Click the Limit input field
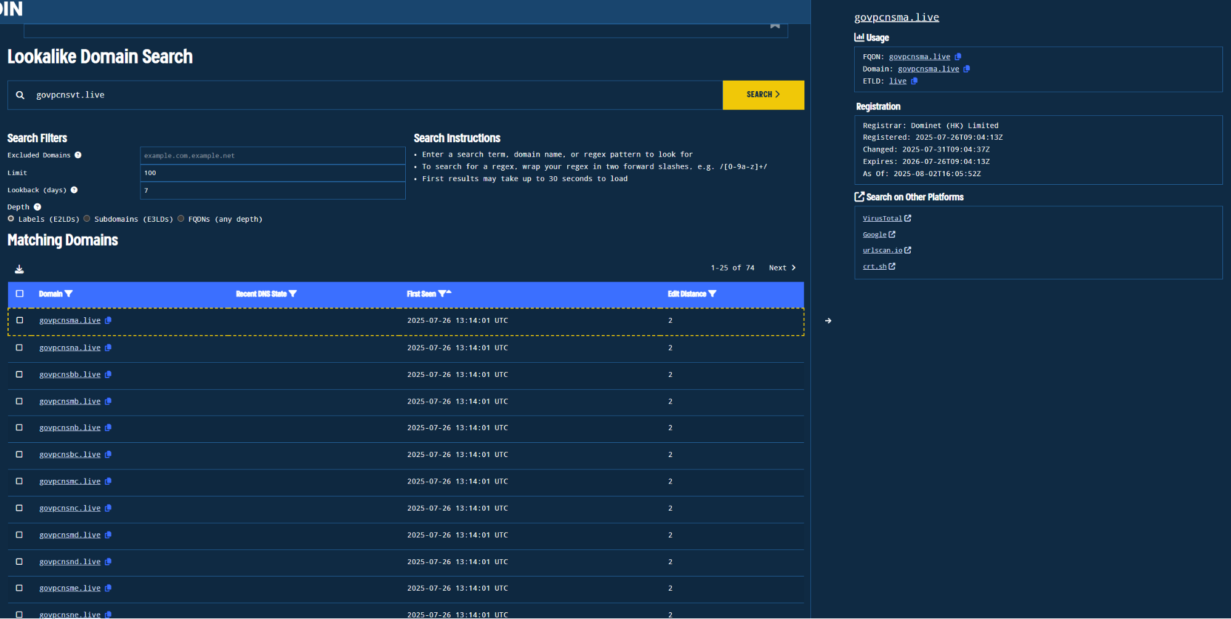This screenshot has width=1231, height=619. [272, 173]
